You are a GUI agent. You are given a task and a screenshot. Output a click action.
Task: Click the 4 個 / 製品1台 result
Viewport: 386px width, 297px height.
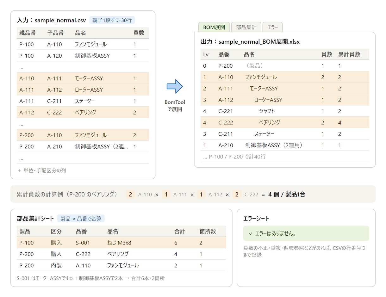point(287,195)
